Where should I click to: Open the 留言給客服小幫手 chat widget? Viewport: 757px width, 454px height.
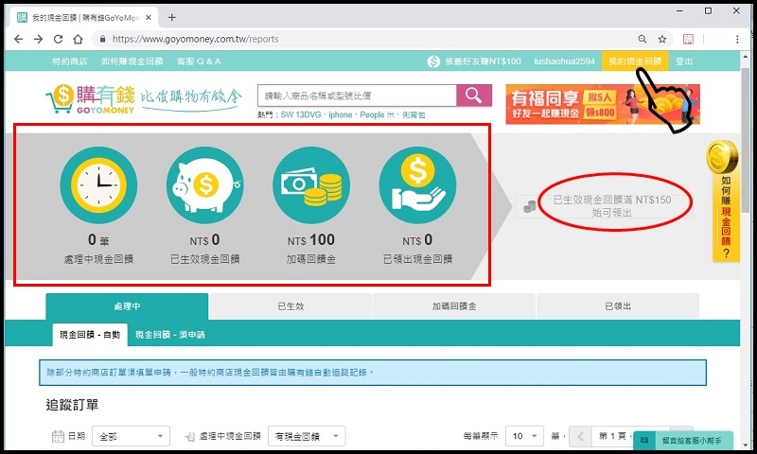click(691, 441)
